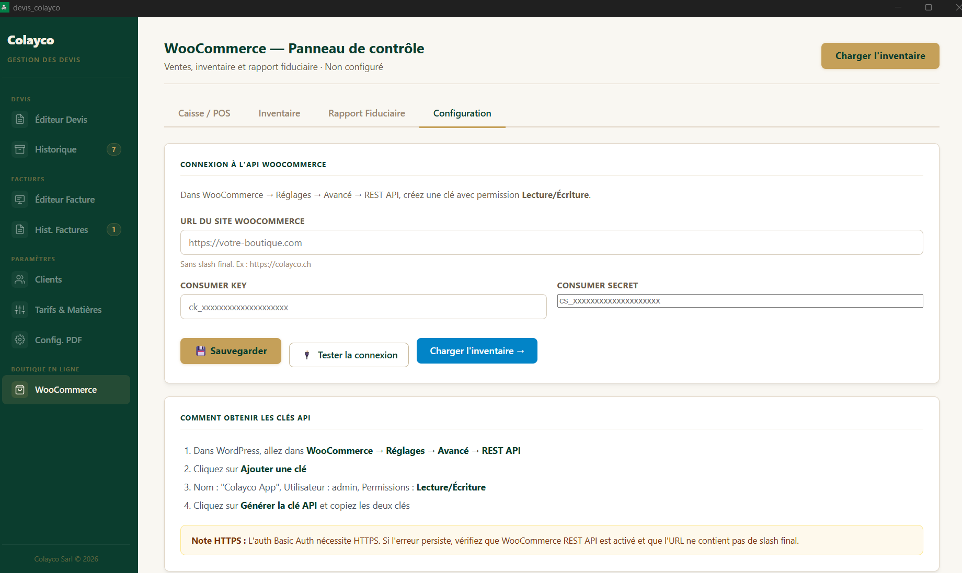962x573 pixels.
Task: Click the 'WooCommerce — Panneau de contrôle' title
Action: 294,49
